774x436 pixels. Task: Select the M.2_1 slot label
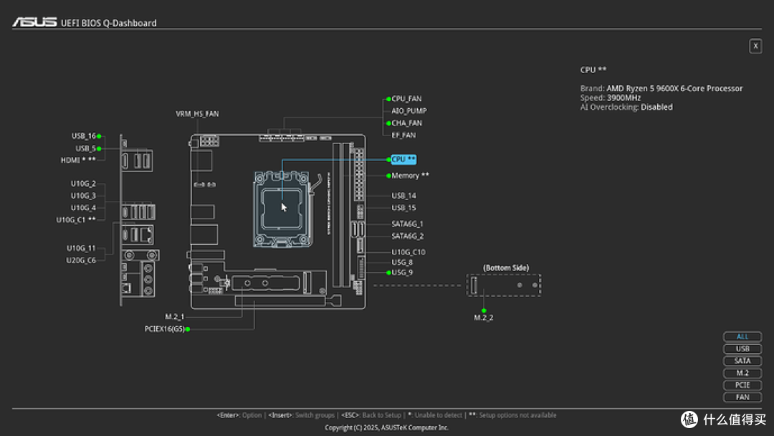point(174,316)
